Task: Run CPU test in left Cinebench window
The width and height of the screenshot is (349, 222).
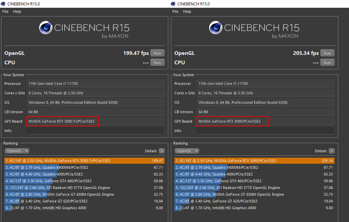Action: point(158,63)
